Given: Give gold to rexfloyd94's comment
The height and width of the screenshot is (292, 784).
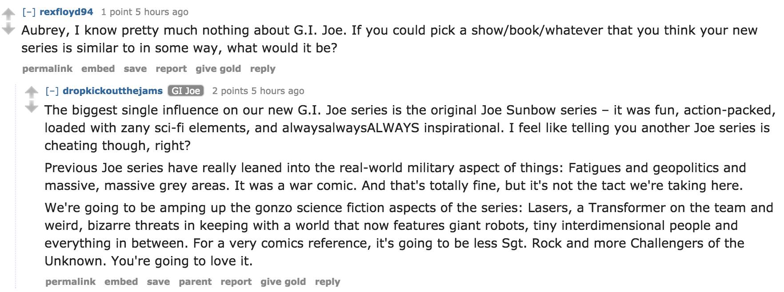Looking at the screenshot, I should [218, 69].
